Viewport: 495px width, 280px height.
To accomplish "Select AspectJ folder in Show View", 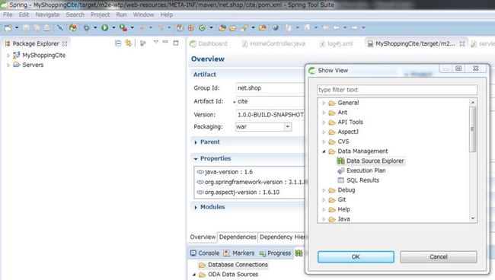I will click(x=348, y=132).
